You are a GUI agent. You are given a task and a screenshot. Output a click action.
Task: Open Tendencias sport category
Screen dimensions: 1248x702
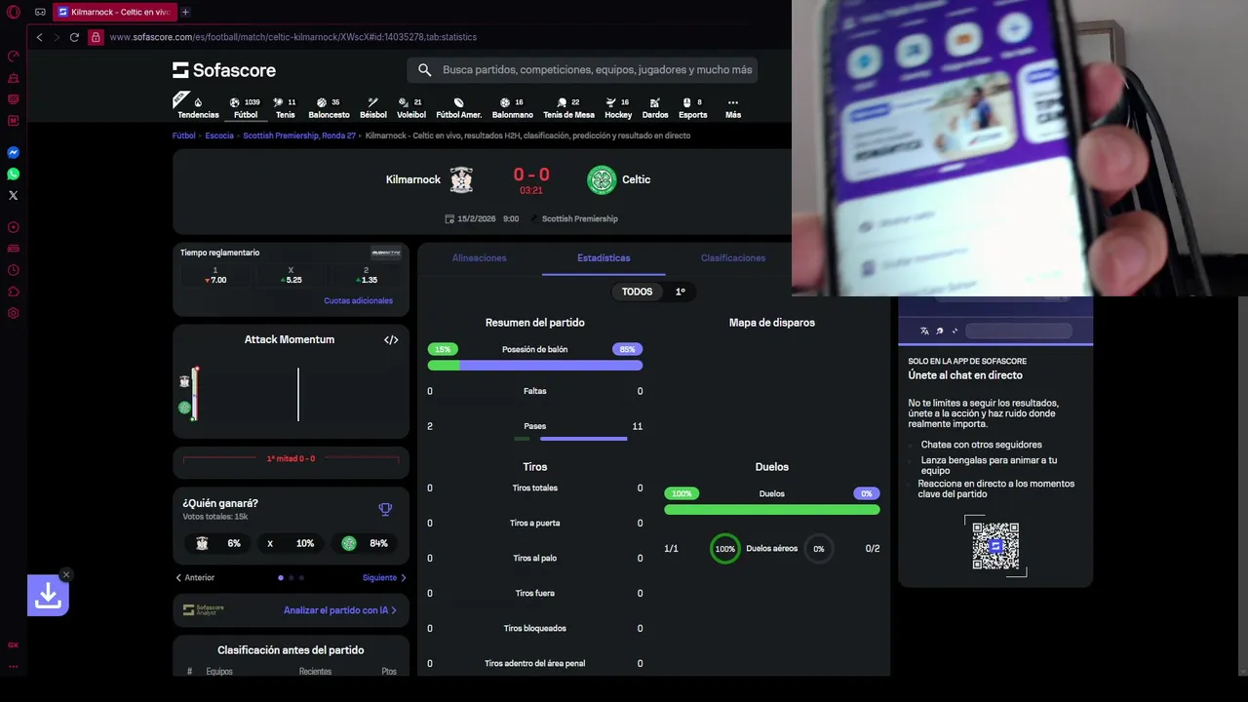point(198,107)
